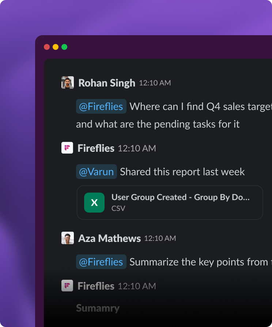Click the green maximize window button

coord(64,47)
